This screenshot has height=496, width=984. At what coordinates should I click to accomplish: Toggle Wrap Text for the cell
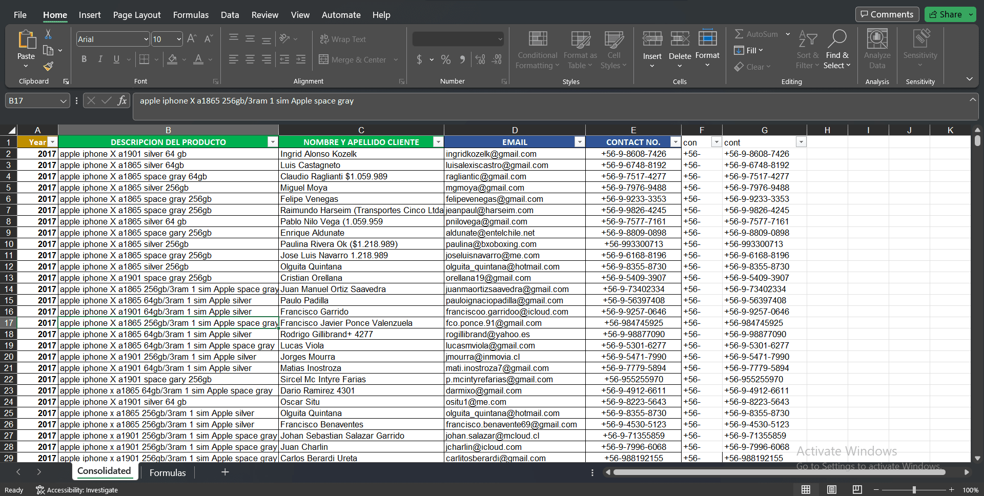(343, 39)
